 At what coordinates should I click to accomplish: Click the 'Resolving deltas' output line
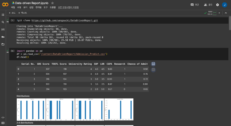(x=41, y=43)
